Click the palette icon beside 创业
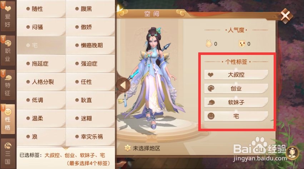This screenshot has width=304, height=169. (x=211, y=88)
